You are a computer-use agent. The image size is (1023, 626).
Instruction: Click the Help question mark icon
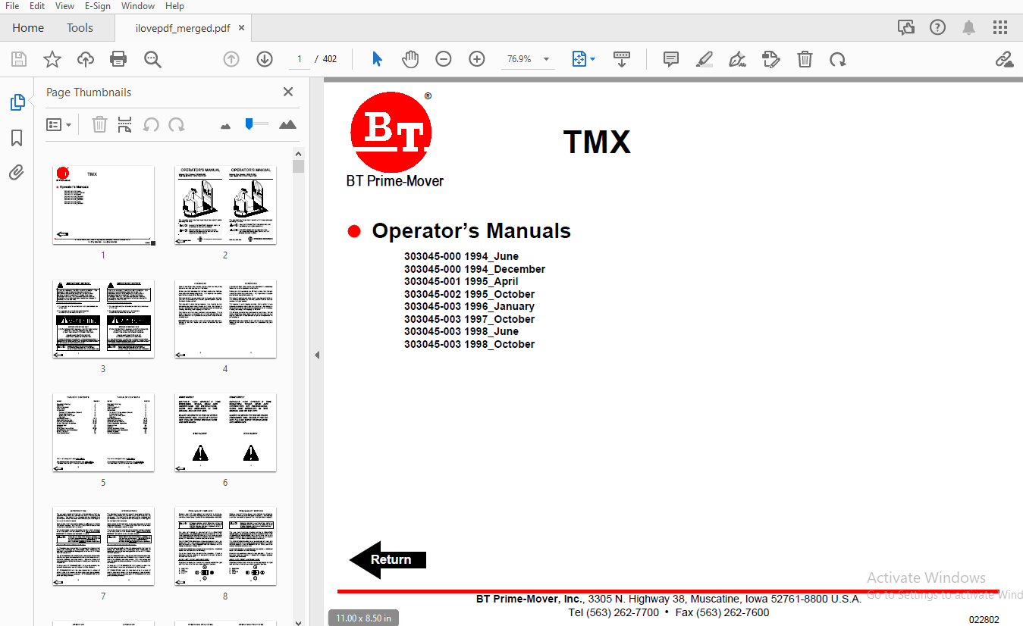(937, 28)
